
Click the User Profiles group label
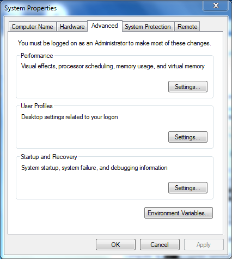tap(36, 106)
